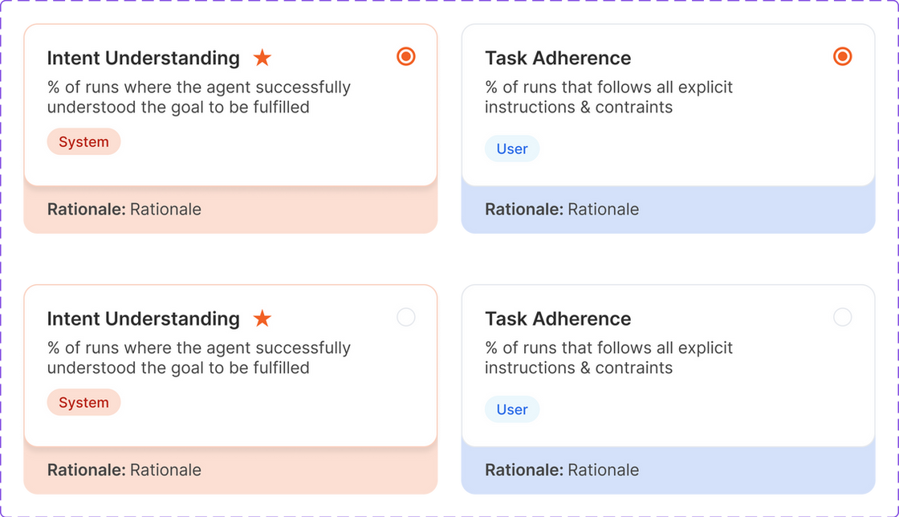899x517 pixels.
Task: Click the checked Task Adherence radio button
Action: tap(842, 56)
